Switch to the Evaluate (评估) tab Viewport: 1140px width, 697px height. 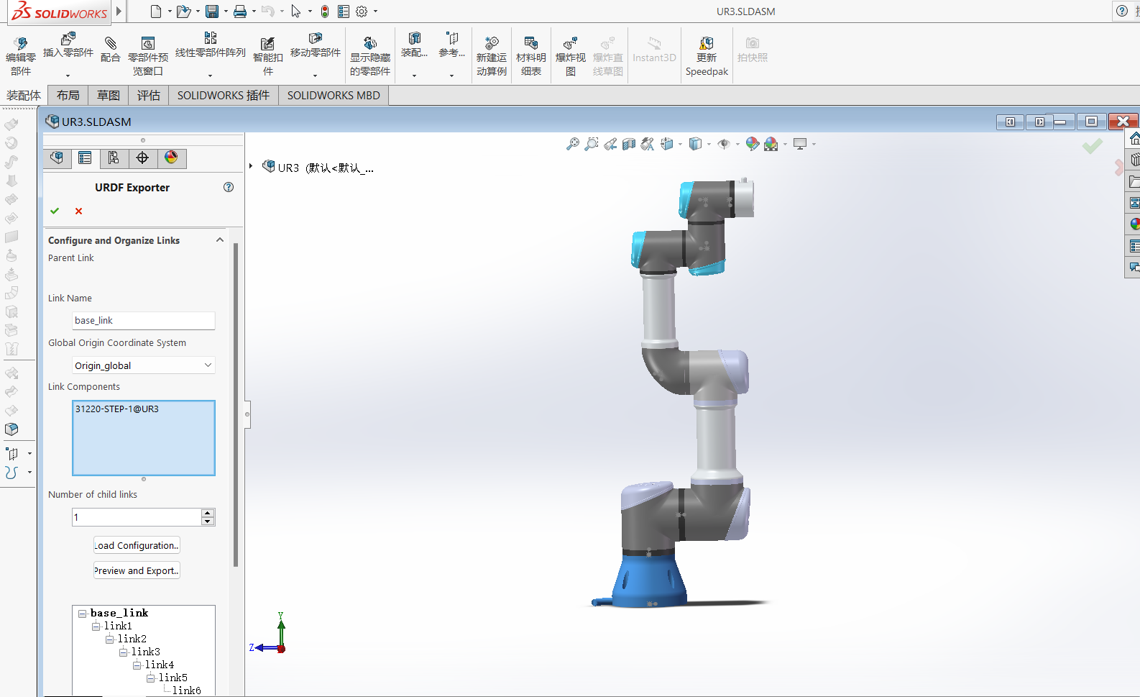(149, 95)
